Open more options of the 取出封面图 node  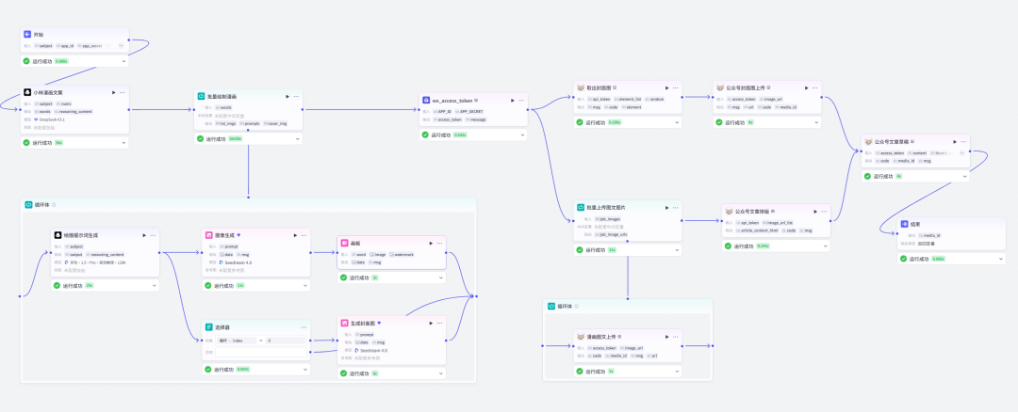(675, 87)
